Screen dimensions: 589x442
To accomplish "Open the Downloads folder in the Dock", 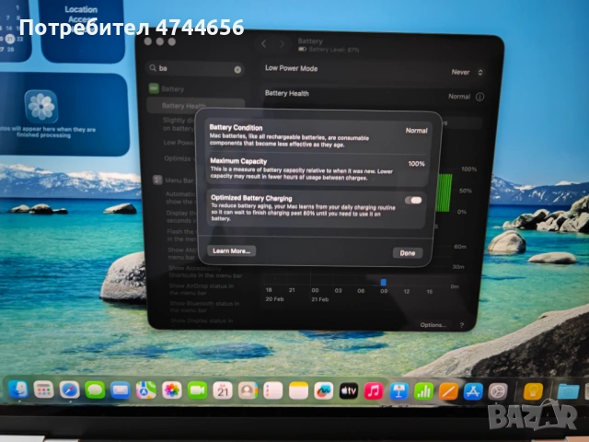I will click(x=568, y=391).
